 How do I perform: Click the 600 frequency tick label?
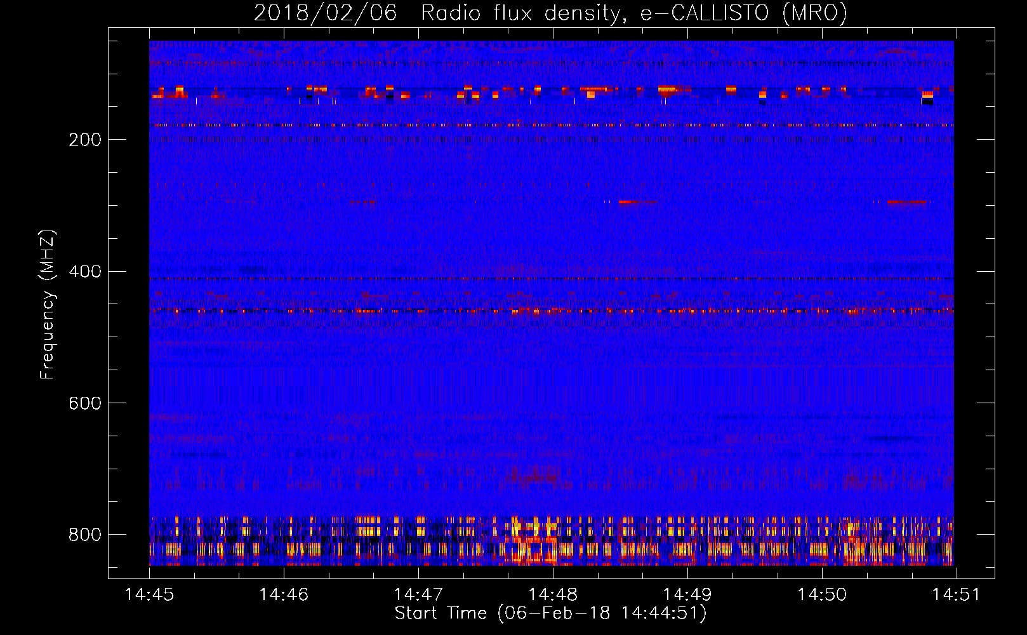85,404
